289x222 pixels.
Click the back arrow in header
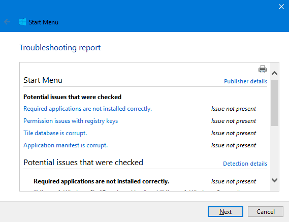[7, 22]
